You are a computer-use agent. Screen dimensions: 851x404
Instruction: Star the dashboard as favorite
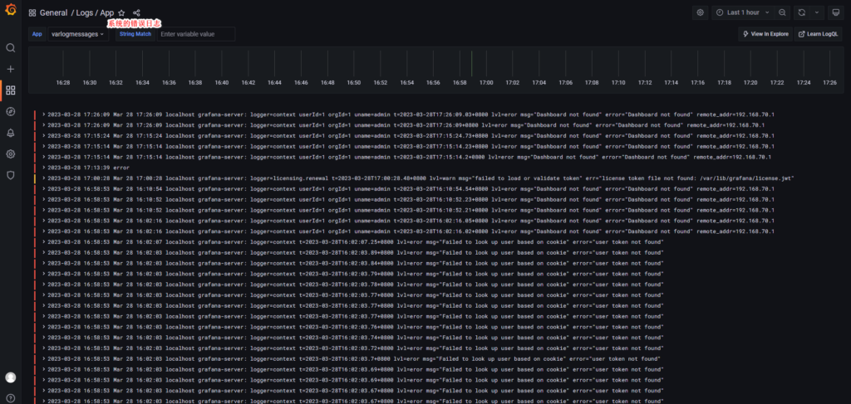pos(121,13)
